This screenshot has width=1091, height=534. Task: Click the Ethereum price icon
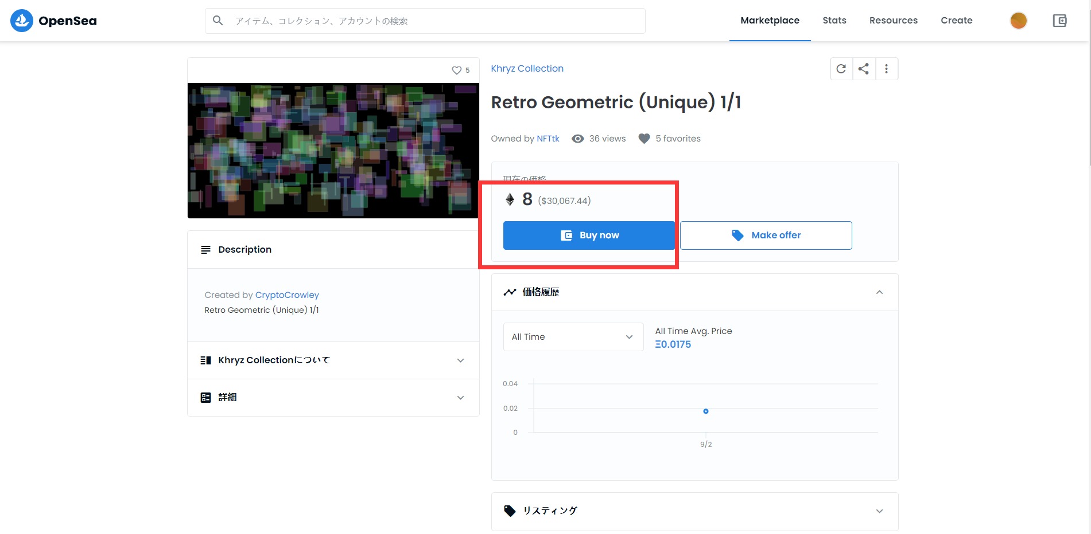(x=510, y=199)
